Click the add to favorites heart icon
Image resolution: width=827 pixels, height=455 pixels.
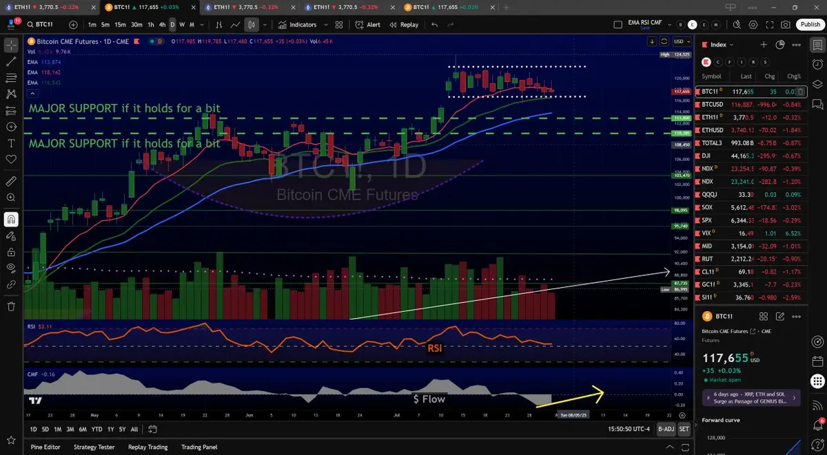pyautogui.click(x=11, y=159)
